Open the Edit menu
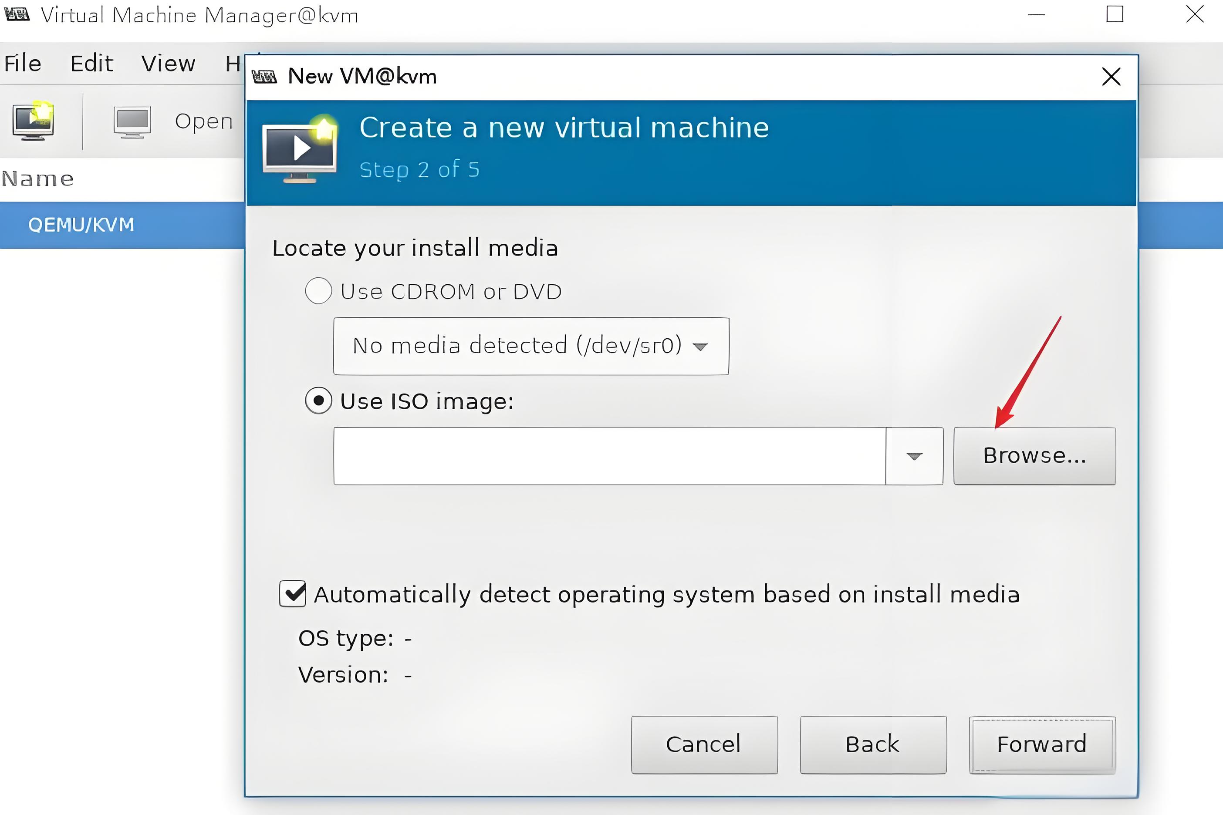 pyautogui.click(x=91, y=64)
